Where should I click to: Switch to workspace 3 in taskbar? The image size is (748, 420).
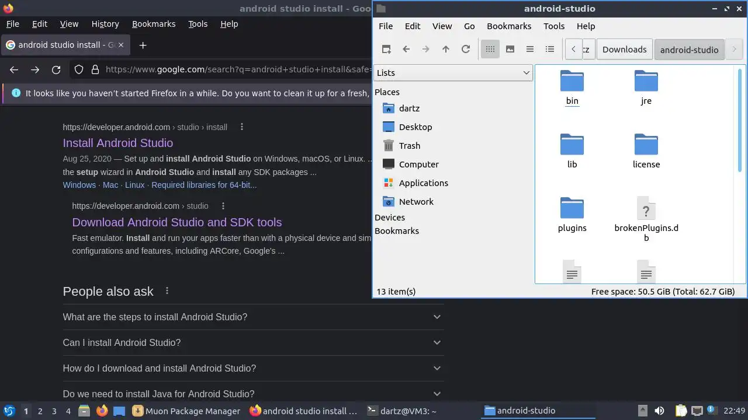(54, 411)
